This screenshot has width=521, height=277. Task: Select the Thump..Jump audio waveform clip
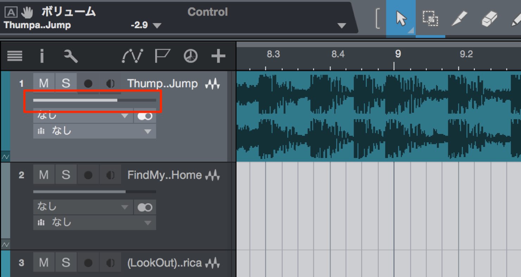tap(378, 116)
